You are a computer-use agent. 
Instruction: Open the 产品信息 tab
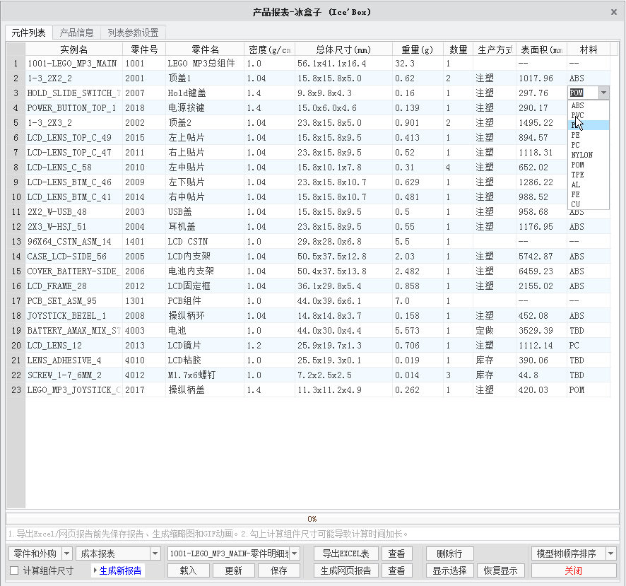[76, 33]
